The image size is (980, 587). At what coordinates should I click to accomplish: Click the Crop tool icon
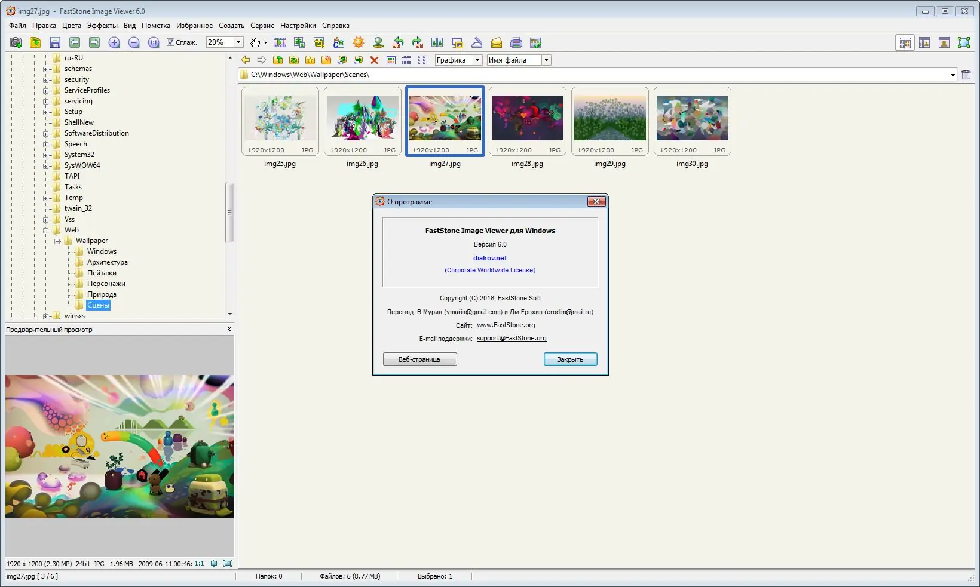coord(319,42)
